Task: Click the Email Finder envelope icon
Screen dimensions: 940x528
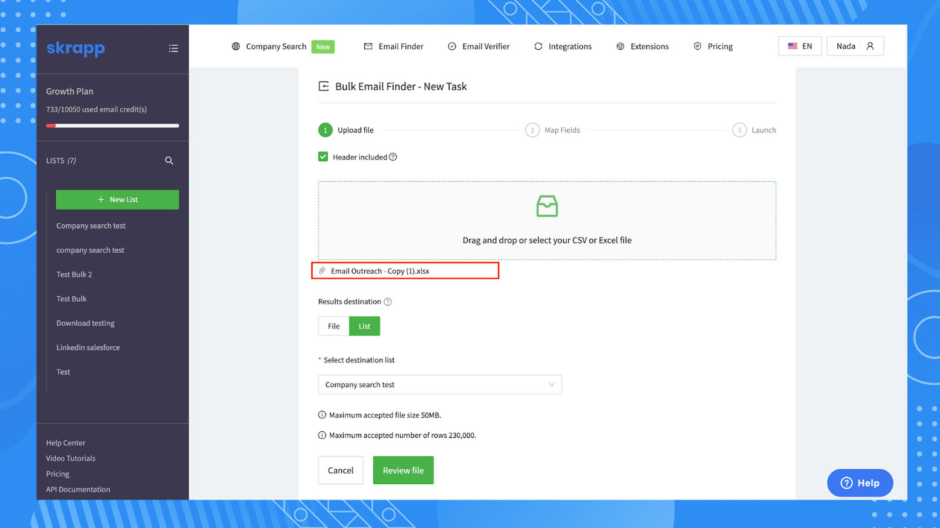Action: 368,46
